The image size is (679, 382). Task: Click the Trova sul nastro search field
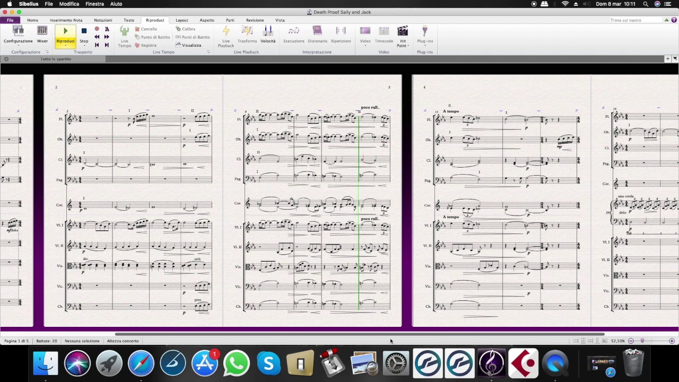[636, 20]
